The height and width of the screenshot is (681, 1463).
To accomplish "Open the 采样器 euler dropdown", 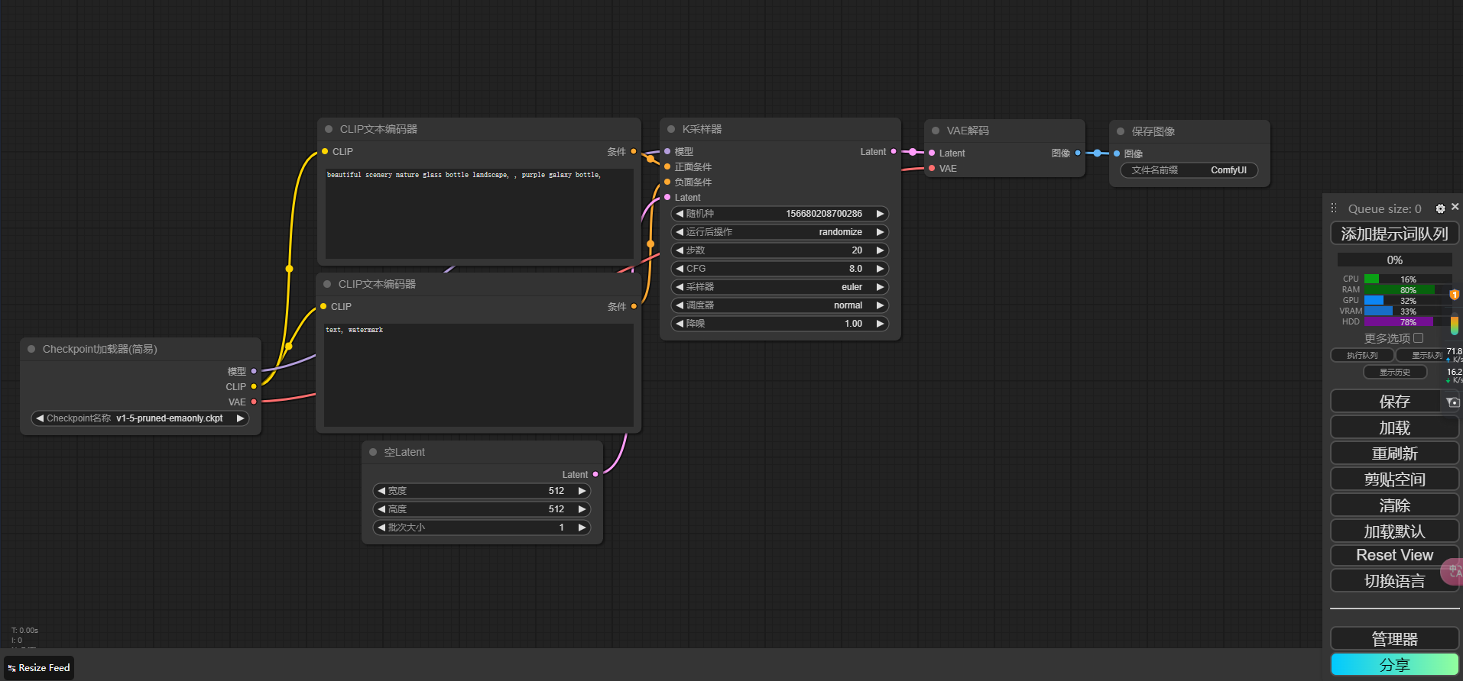I will [x=780, y=287].
